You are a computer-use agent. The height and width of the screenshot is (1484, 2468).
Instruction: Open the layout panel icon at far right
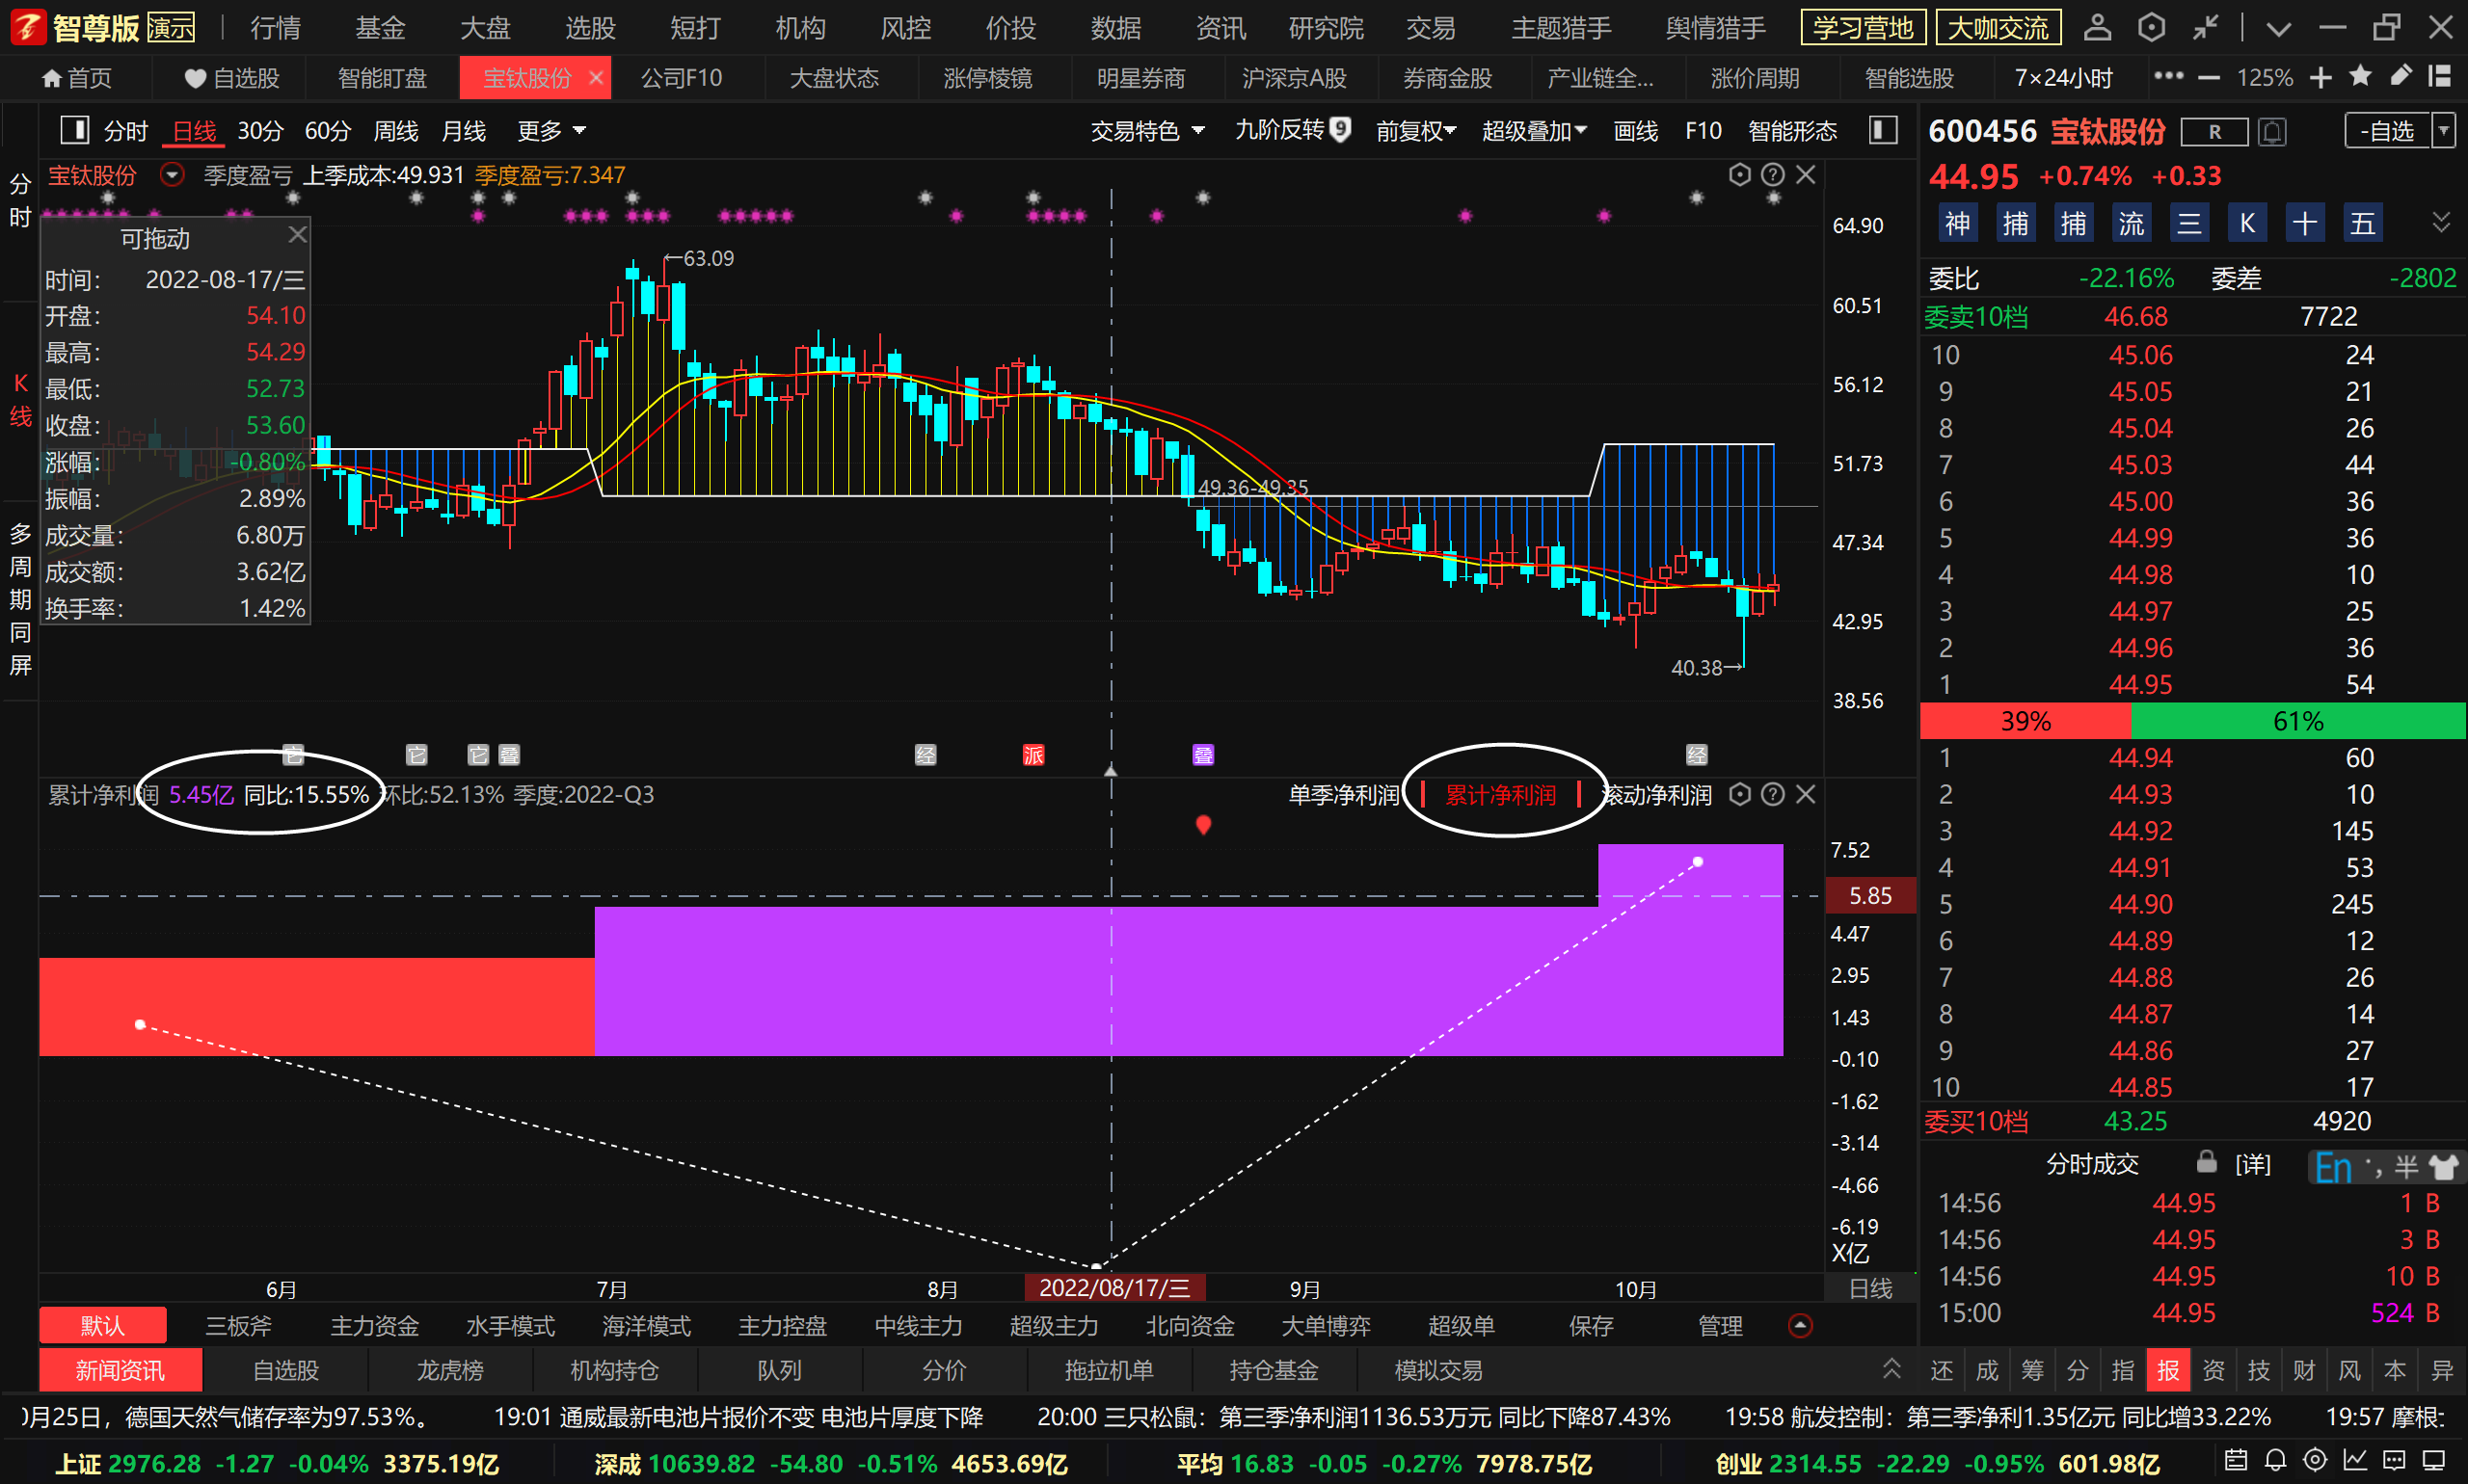(x=2440, y=76)
